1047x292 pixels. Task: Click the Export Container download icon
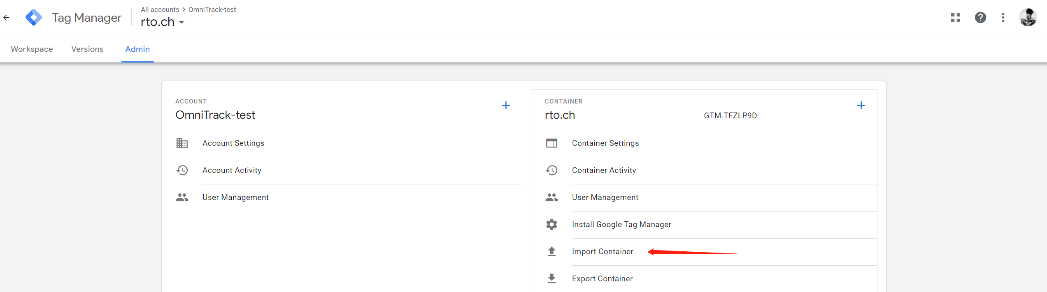[551, 278]
